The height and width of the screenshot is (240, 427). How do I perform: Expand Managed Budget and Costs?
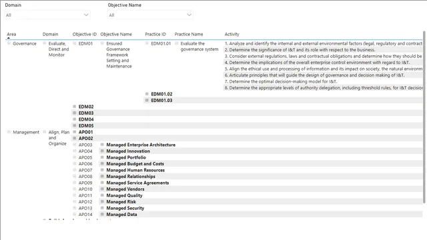[102, 163]
